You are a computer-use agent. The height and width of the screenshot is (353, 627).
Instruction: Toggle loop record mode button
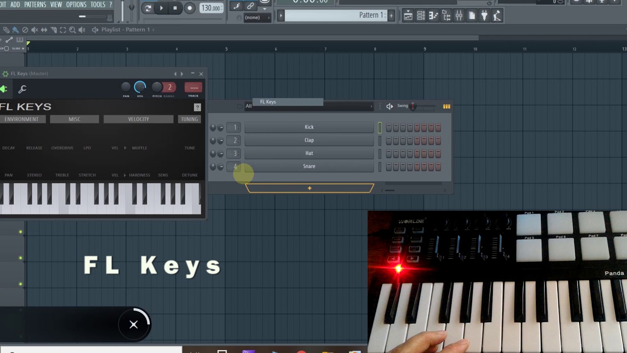147,8
